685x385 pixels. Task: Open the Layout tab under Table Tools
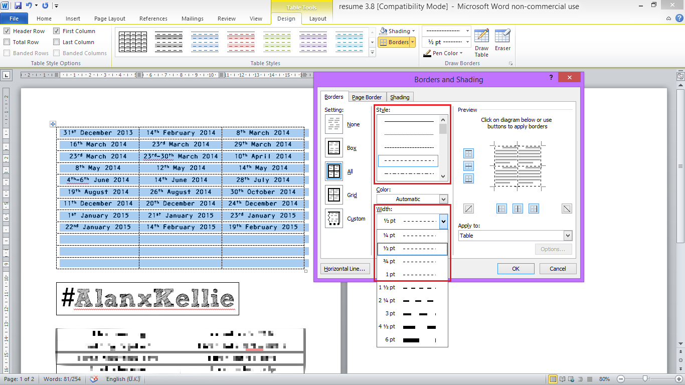coord(317,19)
